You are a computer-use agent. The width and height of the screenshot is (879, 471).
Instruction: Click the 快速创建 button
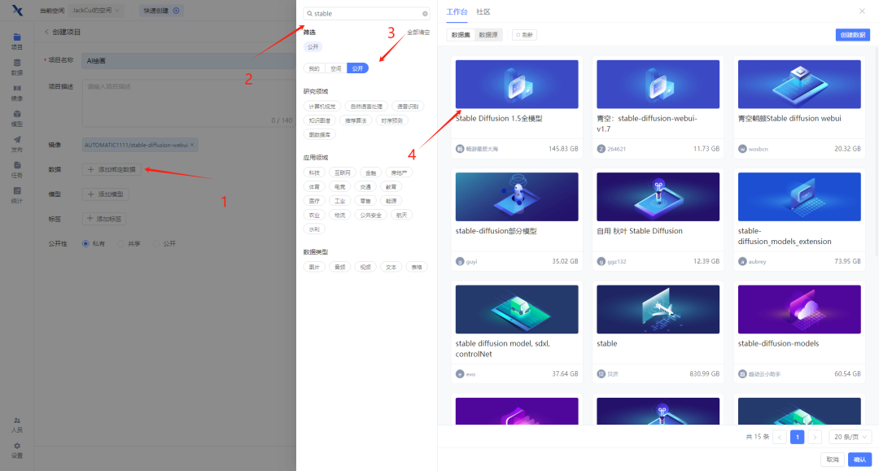[x=161, y=11]
